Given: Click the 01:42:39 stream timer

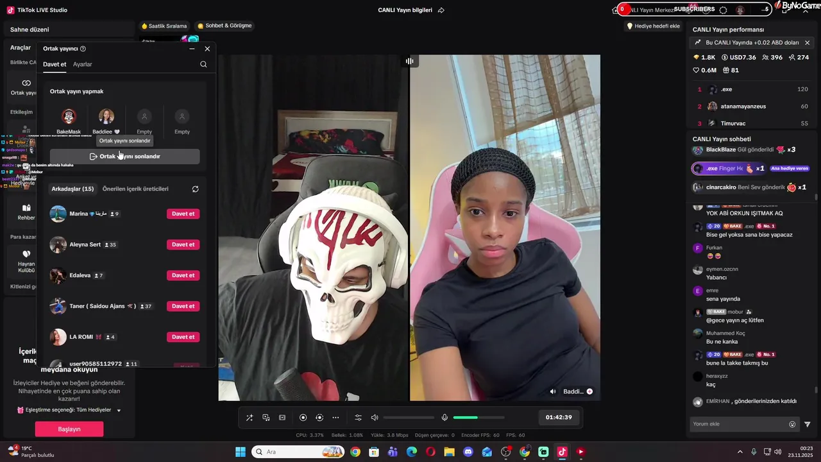Looking at the screenshot, I should click(559, 417).
